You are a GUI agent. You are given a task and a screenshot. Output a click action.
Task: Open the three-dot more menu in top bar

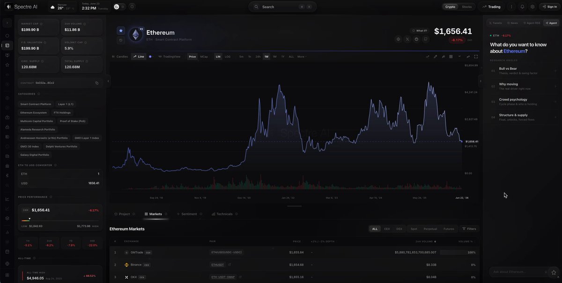(x=511, y=7)
